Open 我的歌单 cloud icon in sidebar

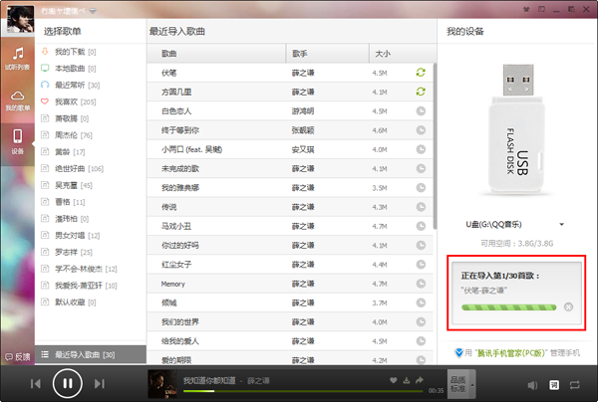[x=18, y=98]
